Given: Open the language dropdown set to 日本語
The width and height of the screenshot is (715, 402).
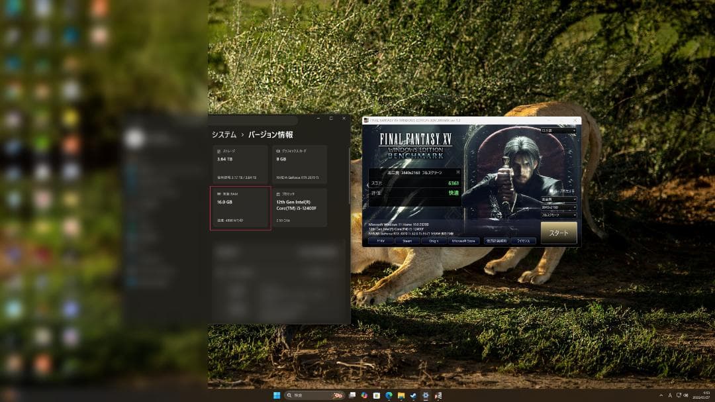Looking at the screenshot, I should pos(558,131).
